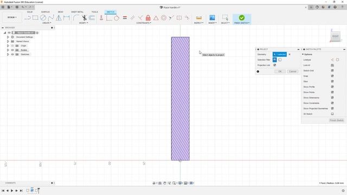This screenshot has width=347, height=195.
Task: Toggle the Slice checkbox
Action: point(332,81)
